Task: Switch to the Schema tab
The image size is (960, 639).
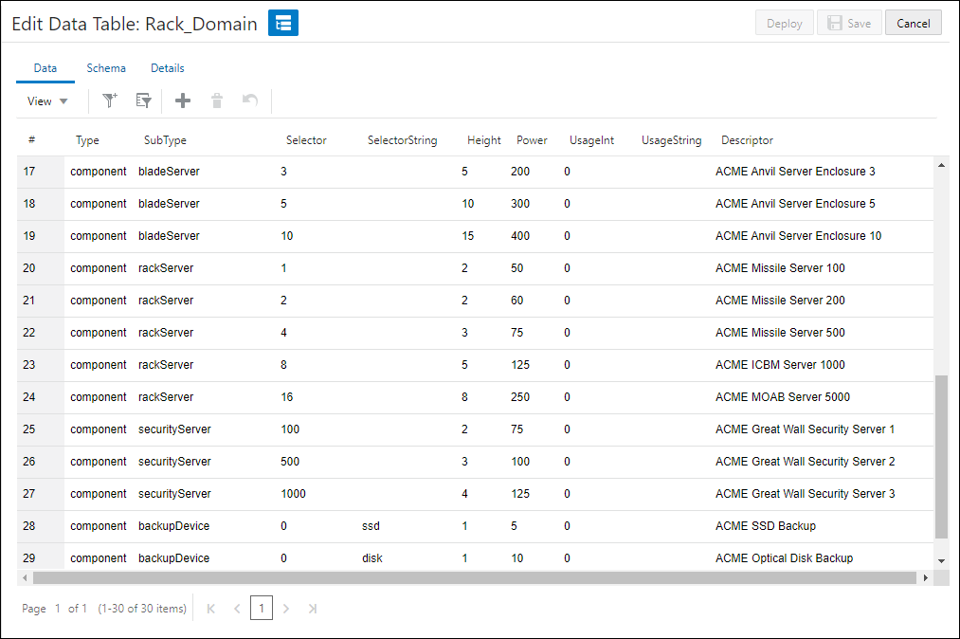Action: pyautogui.click(x=106, y=67)
